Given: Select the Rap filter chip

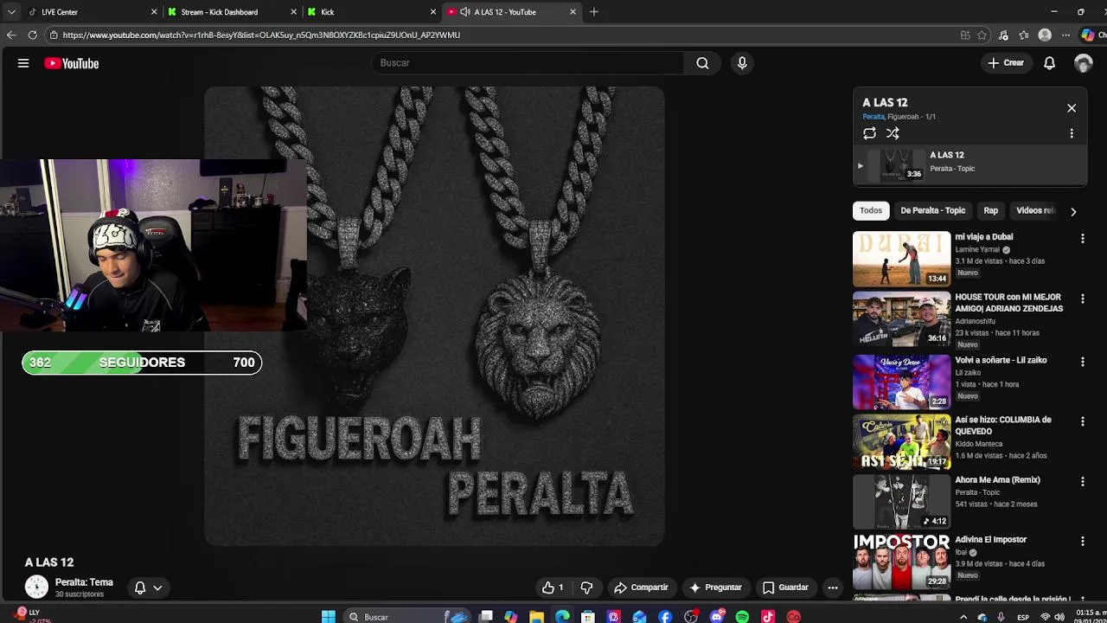Looking at the screenshot, I should click(x=990, y=211).
